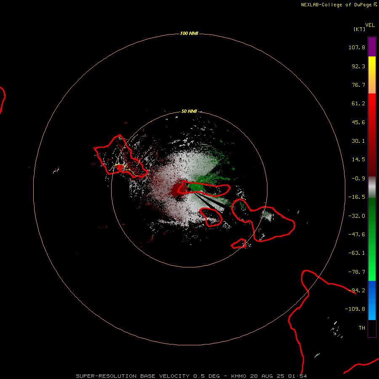Click the NEXLAB-College of DuPage label
379x379 pixels.
click(339, 5)
